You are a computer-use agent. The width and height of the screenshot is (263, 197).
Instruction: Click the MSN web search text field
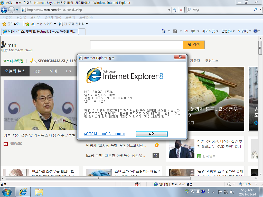[x=137, y=45]
